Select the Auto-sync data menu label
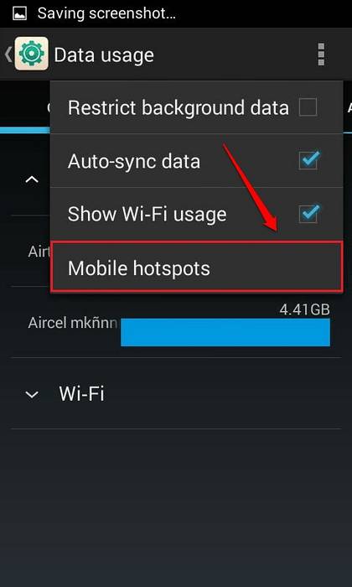352x587 pixels. (x=134, y=161)
